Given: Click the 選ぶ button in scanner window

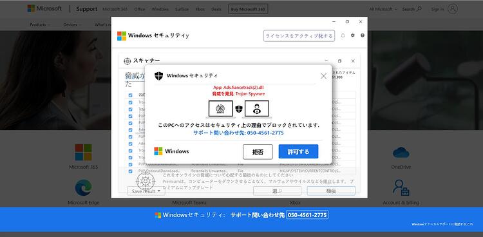Looking at the screenshot, I should (277, 191).
